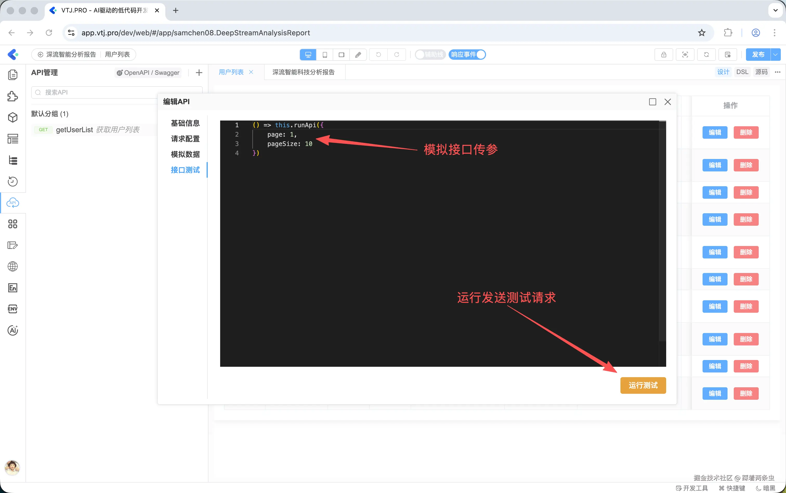
Task: Open the components/blocks panel icon
Action: [13, 96]
